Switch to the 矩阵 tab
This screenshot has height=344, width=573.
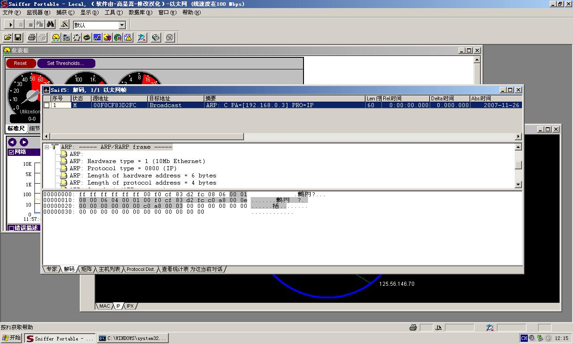[86, 269]
